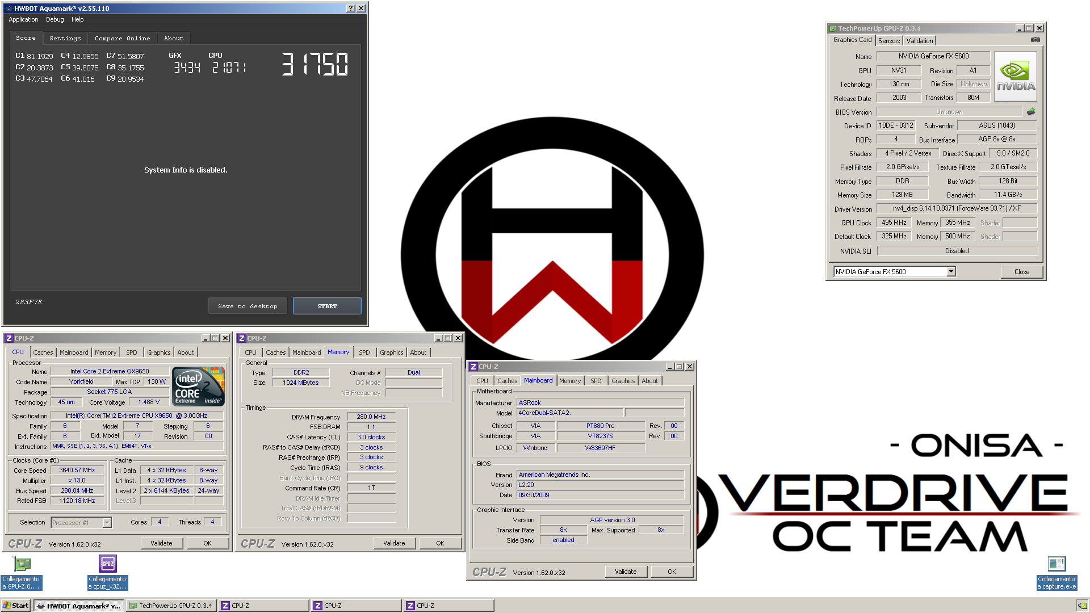
Task: Click Validate in the Mainboard window
Action: coord(626,572)
